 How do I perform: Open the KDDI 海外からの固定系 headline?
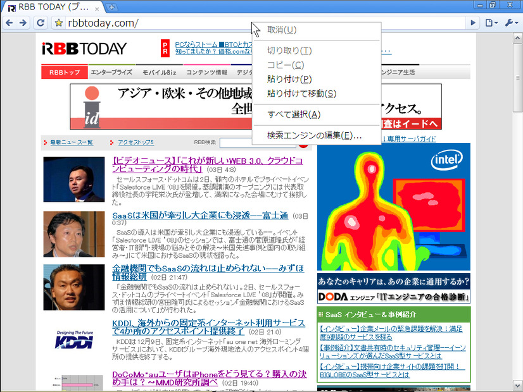[x=208, y=327]
